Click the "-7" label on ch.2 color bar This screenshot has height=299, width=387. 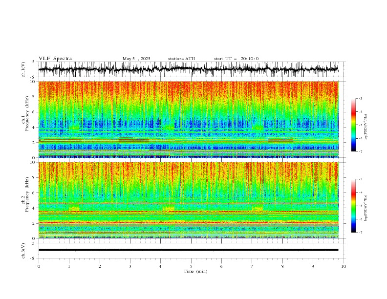point(360,232)
